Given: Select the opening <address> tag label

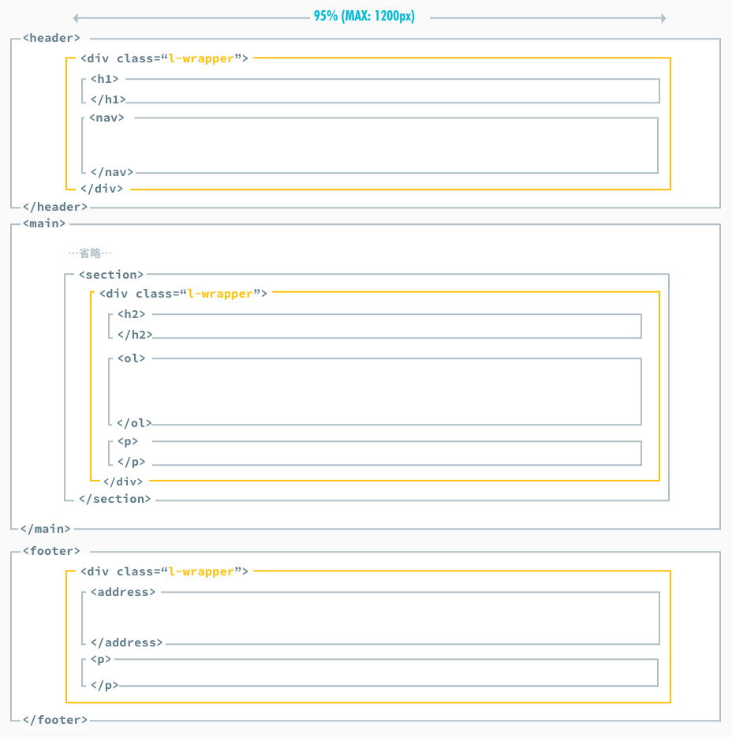Looking at the screenshot, I should click(x=123, y=592).
